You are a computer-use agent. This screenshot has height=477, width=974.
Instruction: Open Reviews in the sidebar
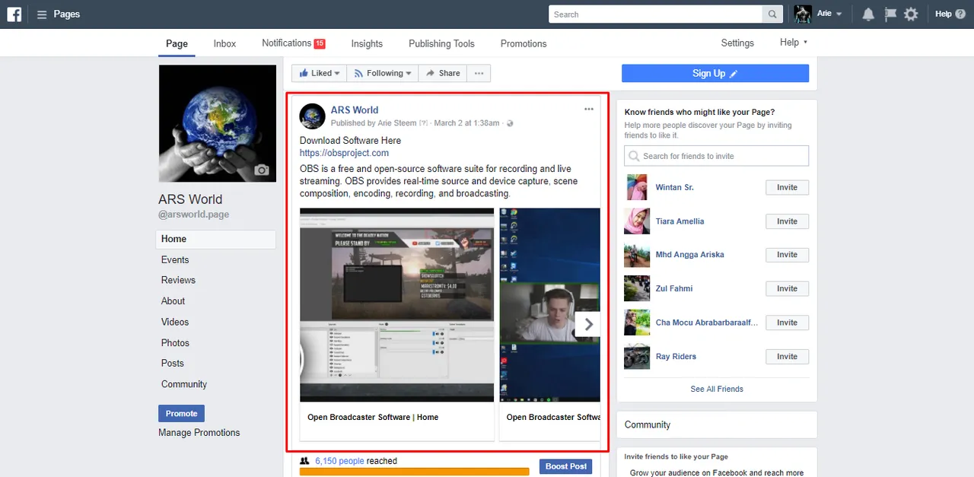pos(178,280)
